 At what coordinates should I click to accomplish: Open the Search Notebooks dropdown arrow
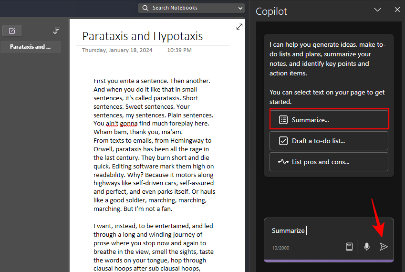tap(240, 8)
